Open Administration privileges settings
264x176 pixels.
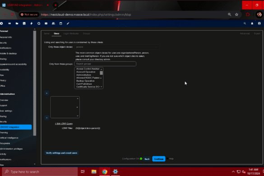point(11,149)
